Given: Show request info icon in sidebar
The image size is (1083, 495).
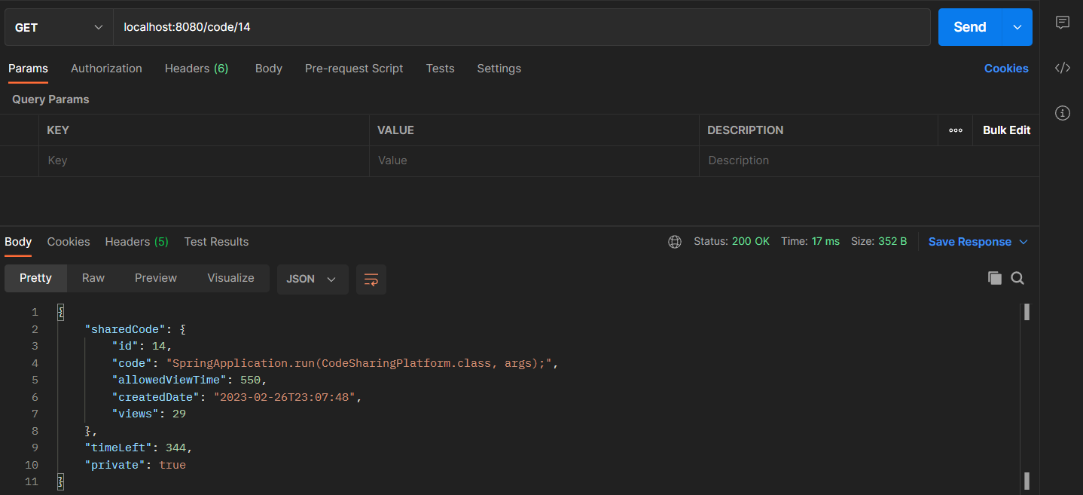Looking at the screenshot, I should click(1063, 113).
